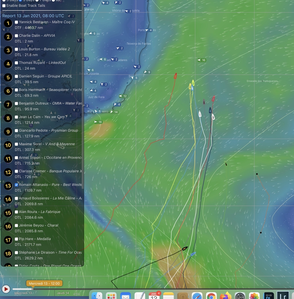The width and height of the screenshot is (294, 299).
Task: Click the timeline slider handle
Action: (x=32, y=289)
